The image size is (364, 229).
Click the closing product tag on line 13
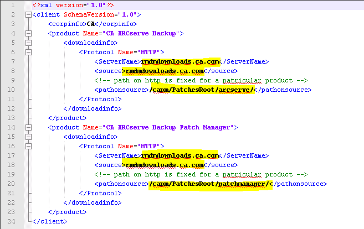point(68,118)
